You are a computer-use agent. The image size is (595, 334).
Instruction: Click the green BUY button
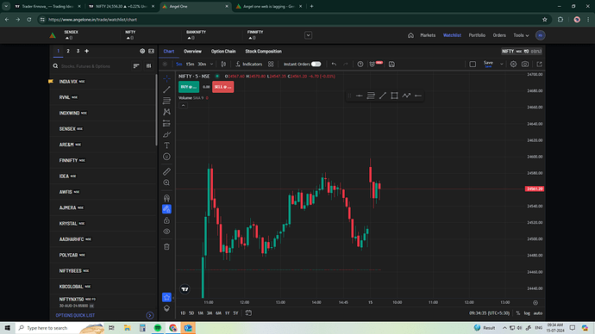coord(189,87)
